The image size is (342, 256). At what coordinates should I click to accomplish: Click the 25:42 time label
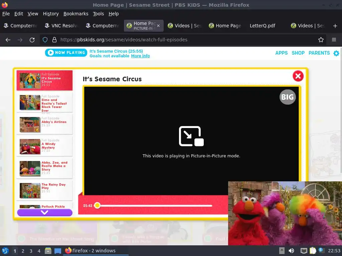[88, 205]
